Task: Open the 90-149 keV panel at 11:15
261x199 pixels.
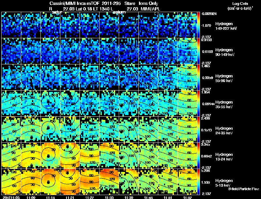Action: click(x=50, y=51)
